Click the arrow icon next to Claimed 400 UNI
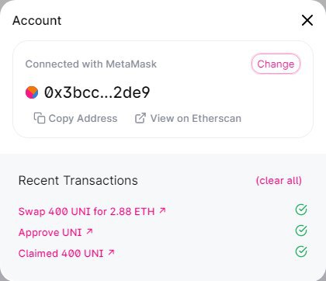Image resolution: width=326 pixels, height=281 pixels. pyautogui.click(x=111, y=252)
